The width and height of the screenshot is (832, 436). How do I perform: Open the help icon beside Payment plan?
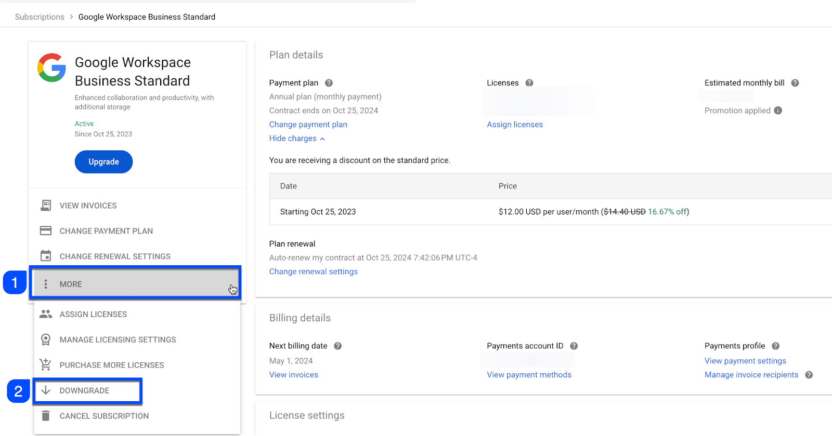(329, 83)
